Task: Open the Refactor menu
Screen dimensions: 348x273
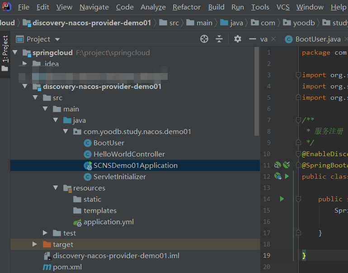Action: pyautogui.click(x=187, y=7)
